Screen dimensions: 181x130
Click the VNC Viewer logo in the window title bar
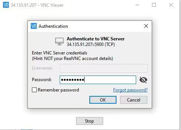(6, 5)
